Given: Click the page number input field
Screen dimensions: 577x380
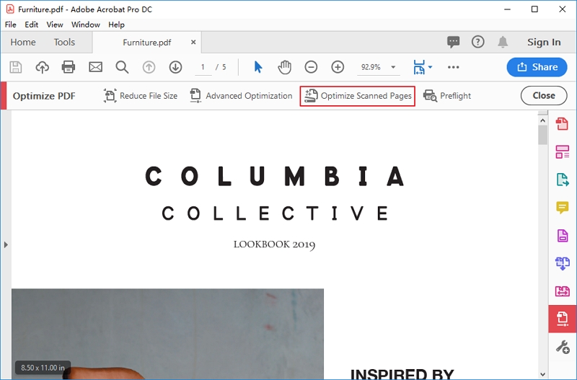Looking at the screenshot, I should (203, 67).
